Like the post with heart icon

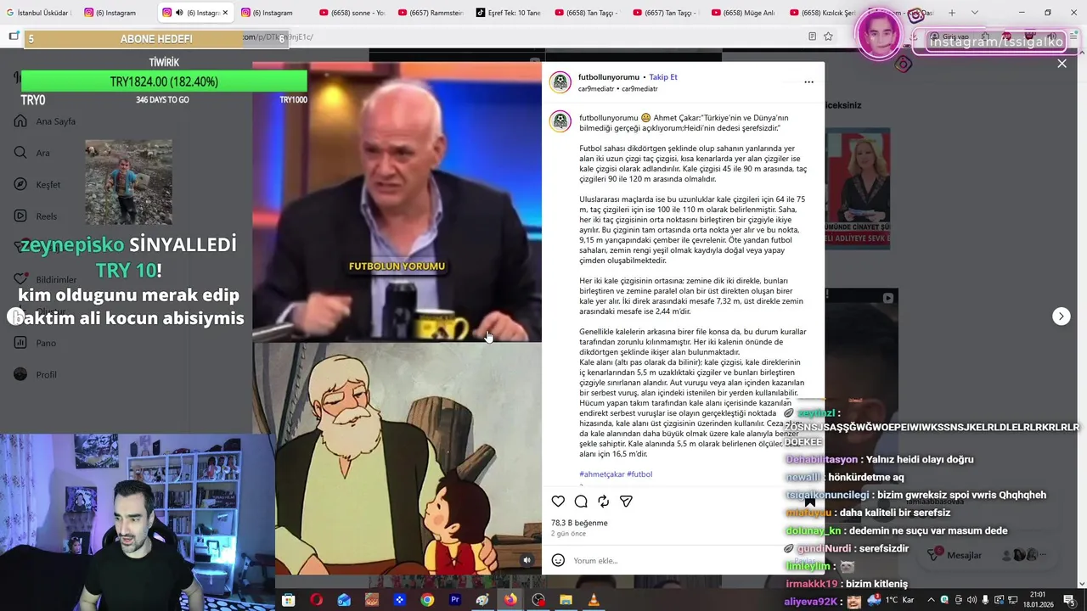(558, 502)
